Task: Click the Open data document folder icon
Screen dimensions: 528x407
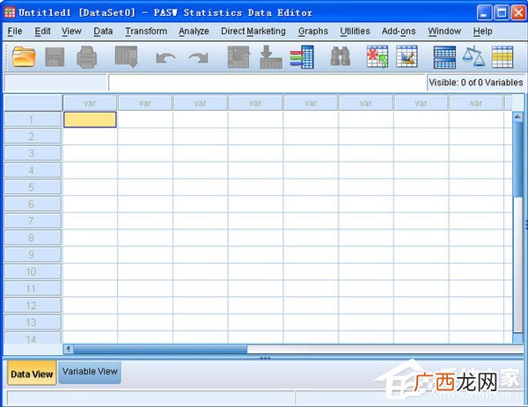Action: pos(24,57)
